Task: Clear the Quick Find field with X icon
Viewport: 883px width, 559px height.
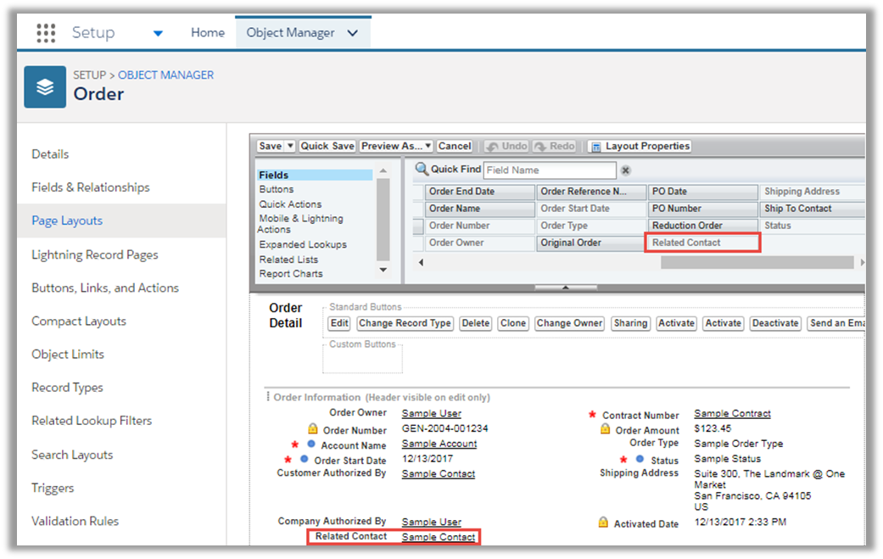Action: [x=626, y=170]
